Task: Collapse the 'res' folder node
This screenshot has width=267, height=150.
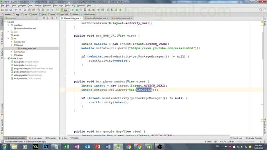Action: (x=8, y=38)
